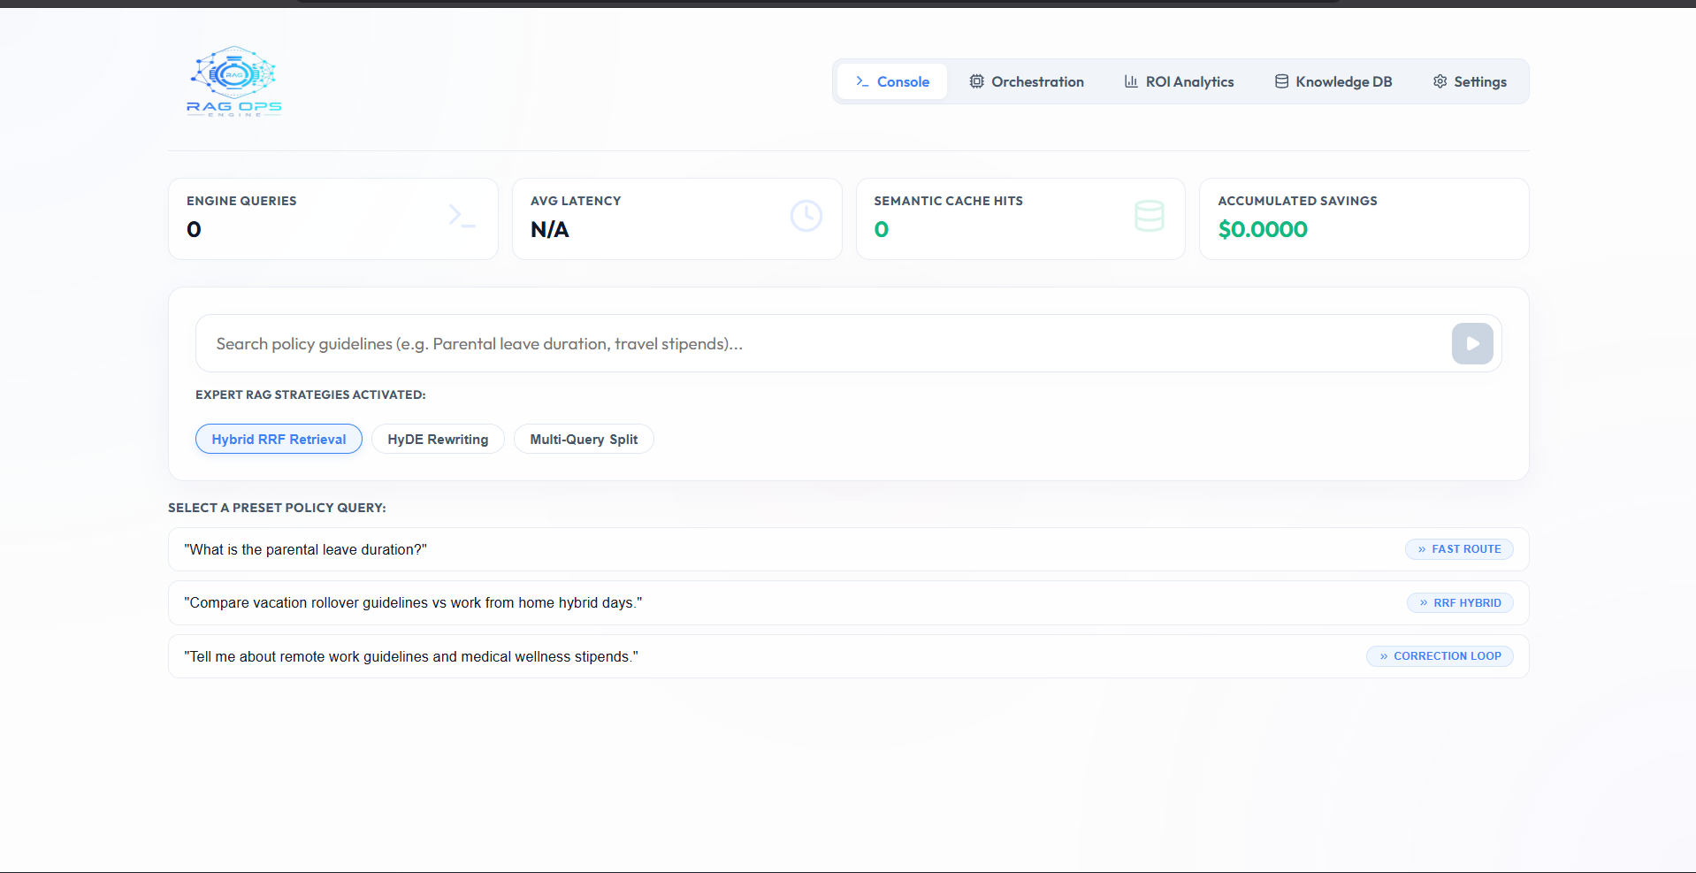This screenshot has width=1696, height=873.
Task: Click the database icon in Semantic Cache Hits card
Action: tap(1150, 216)
